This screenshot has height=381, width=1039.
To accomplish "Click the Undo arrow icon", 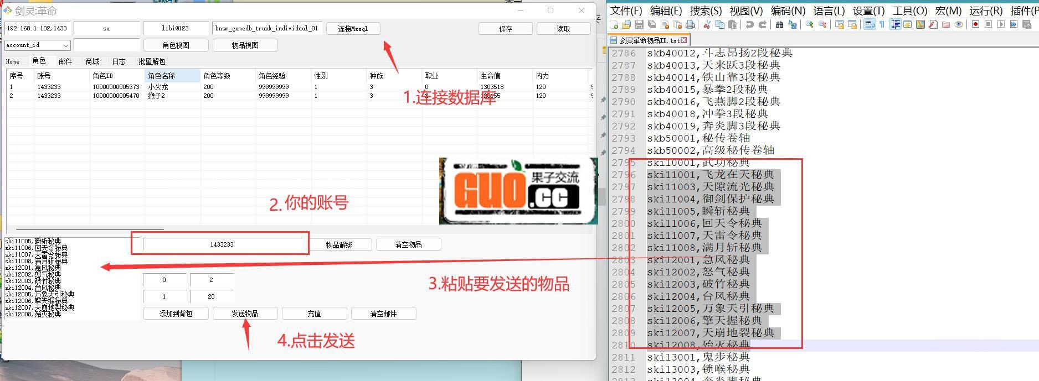I will (x=750, y=24).
